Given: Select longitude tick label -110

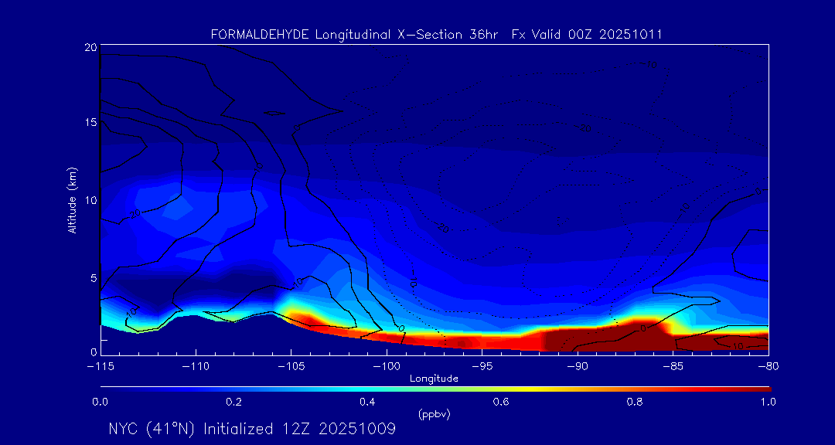Looking at the screenshot, I should point(196,367).
